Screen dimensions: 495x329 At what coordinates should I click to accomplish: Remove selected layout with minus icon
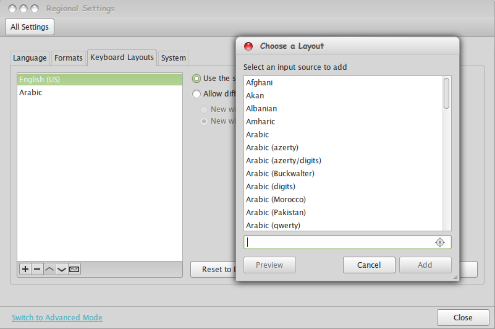coord(37,269)
